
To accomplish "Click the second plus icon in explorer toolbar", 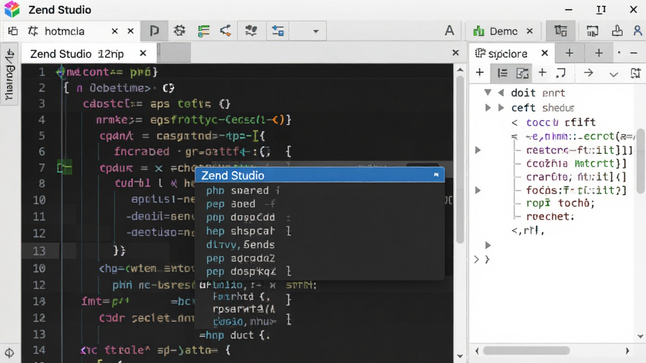I will tap(542, 73).
